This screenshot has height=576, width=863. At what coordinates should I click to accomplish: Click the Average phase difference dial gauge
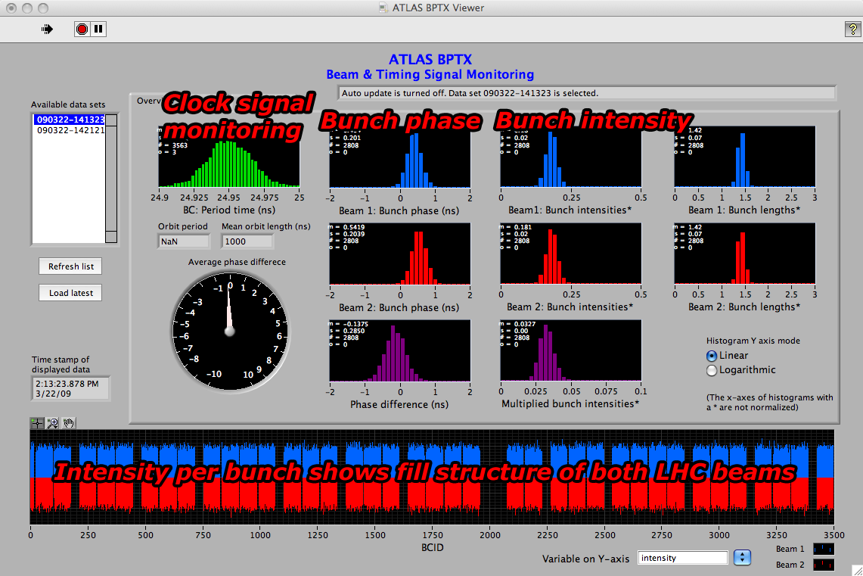[230, 331]
